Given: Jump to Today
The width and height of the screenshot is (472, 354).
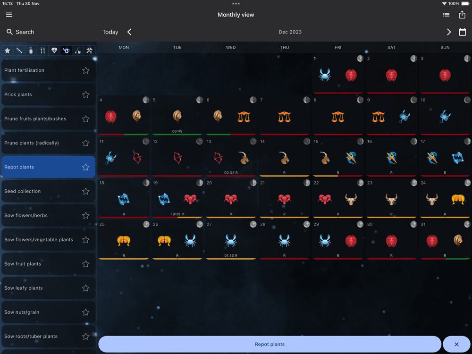Looking at the screenshot, I should pyautogui.click(x=110, y=32).
